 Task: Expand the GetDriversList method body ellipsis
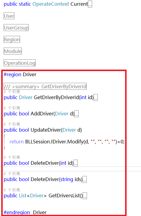[85, 196]
